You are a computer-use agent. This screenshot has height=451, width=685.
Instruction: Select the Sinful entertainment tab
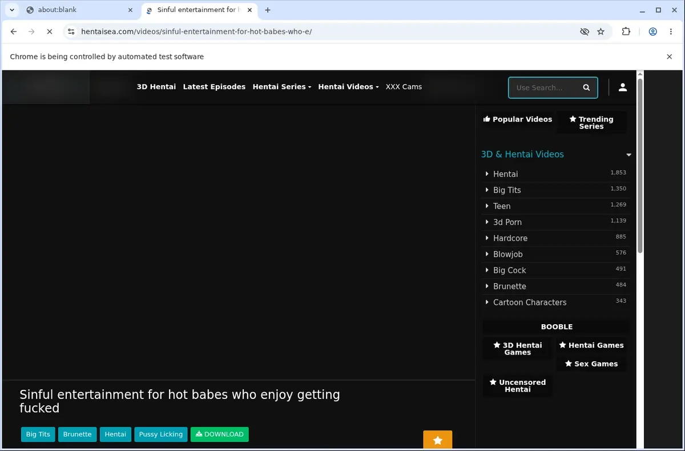(199, 10)
